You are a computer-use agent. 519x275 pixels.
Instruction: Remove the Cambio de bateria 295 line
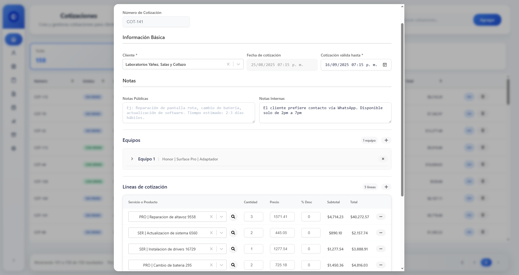coord(381,265)
